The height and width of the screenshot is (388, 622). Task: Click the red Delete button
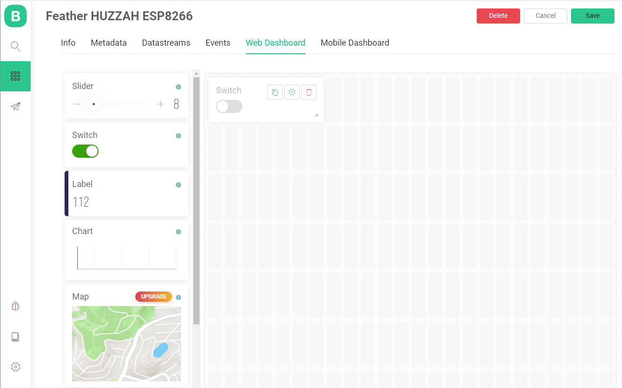tap(498, 16)
